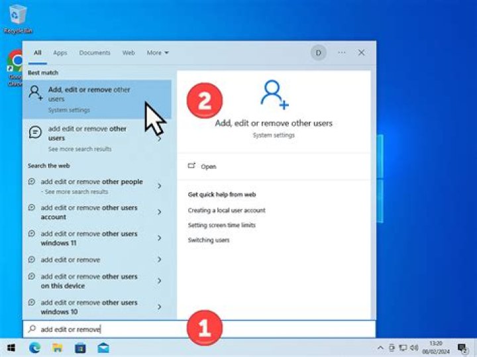This screenshot has height=357, width=477.
Task: Click the magnifier icon in the search box
Action: (x=32, y=329)
